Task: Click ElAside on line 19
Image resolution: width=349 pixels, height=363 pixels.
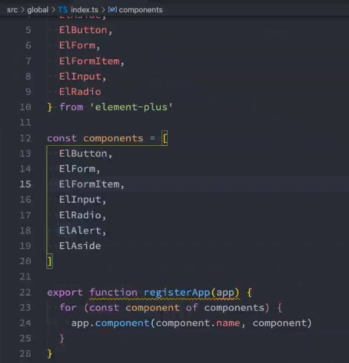Action: point(80,246)
